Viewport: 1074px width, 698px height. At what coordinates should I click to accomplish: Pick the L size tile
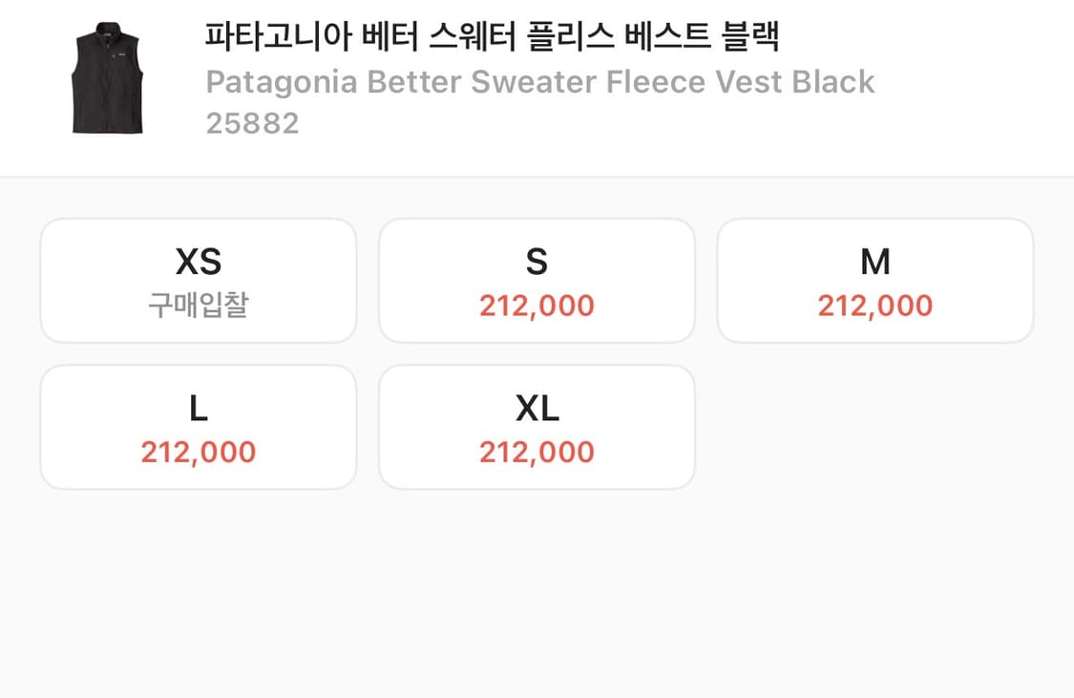198,426
